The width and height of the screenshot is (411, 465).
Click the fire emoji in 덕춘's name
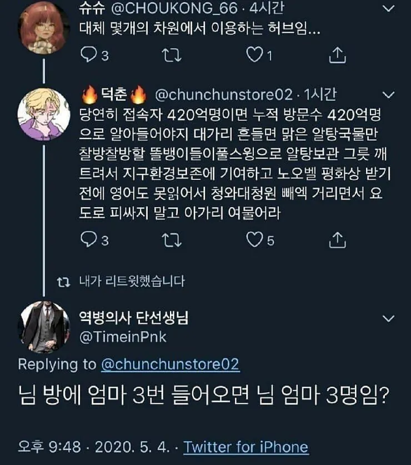point(89,96)
